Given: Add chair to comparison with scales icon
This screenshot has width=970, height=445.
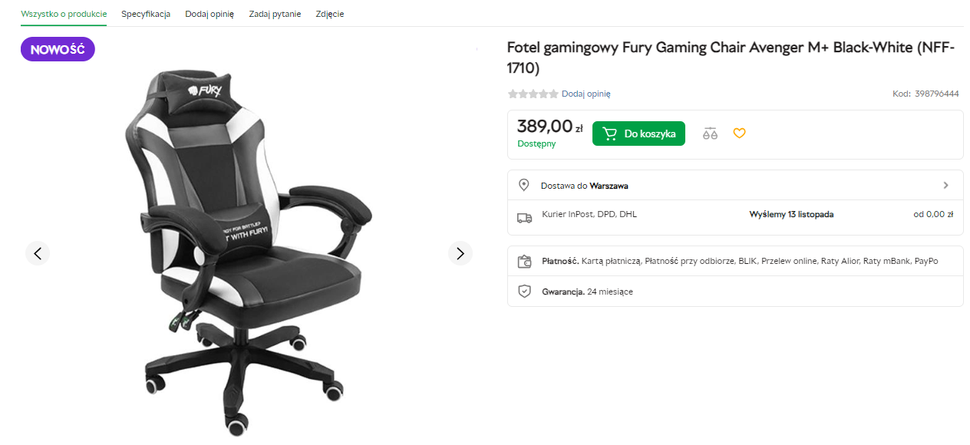Looking at the screenshot, I should point(710,133).
